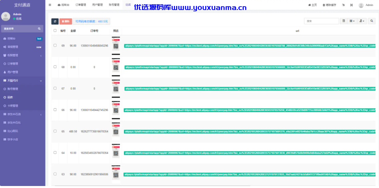This screenshot has height=188, width=379.
Task: Toggle the select-all checkbox in table header
Action: [55, 31]
